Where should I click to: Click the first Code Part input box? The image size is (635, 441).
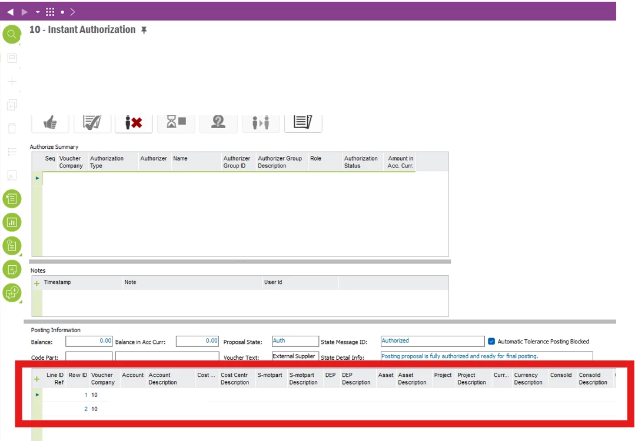89,356
